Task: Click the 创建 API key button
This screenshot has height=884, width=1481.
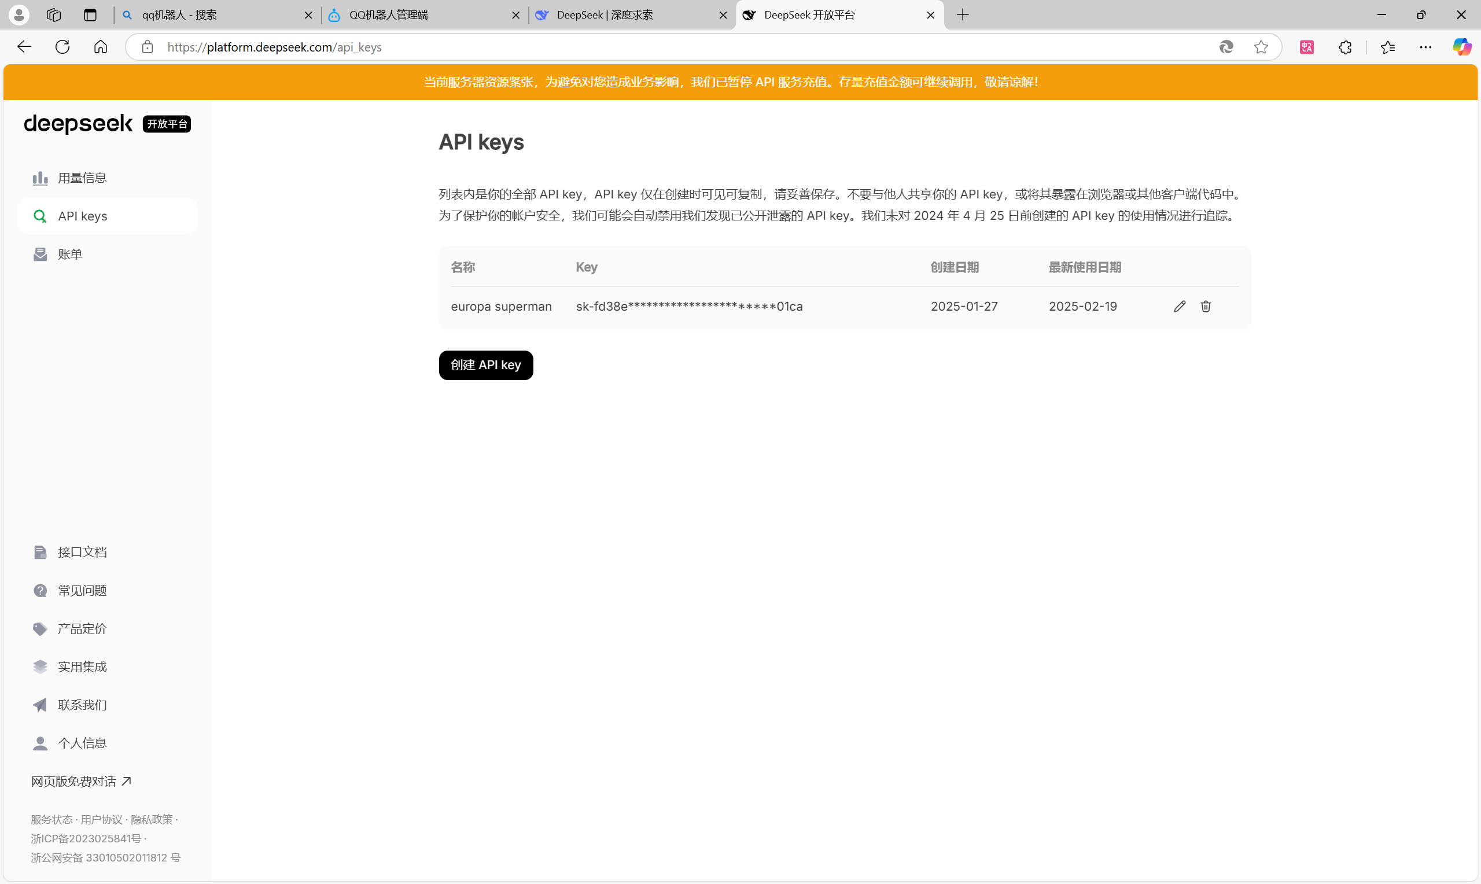Action: [485, 364]
